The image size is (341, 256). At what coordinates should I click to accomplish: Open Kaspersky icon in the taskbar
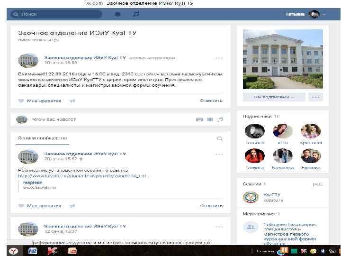(53, 251)
